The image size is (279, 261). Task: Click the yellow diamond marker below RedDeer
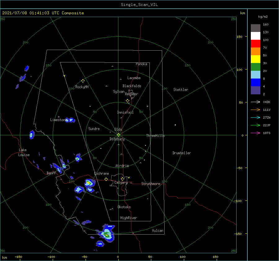coord(128,101)
